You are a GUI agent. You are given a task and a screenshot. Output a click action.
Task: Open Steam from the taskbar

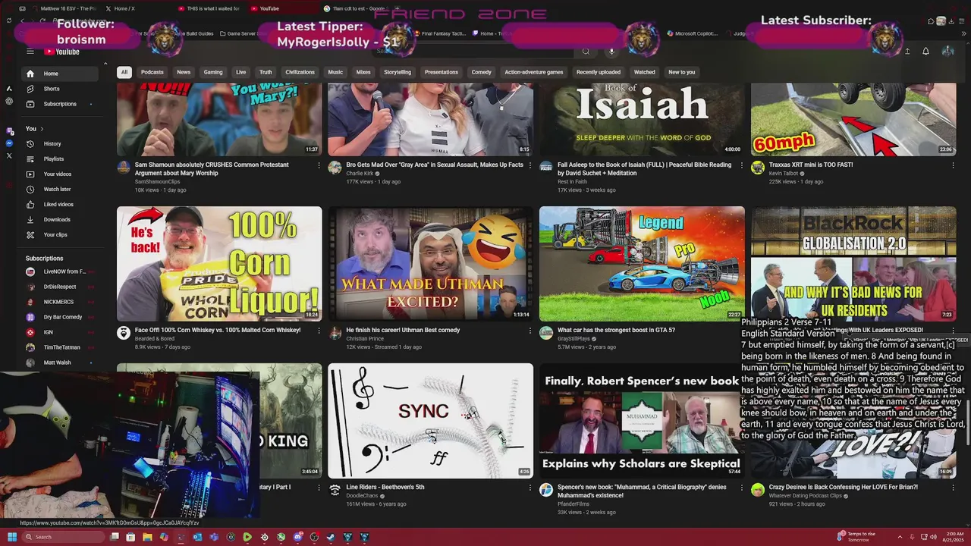pos(331,537)
